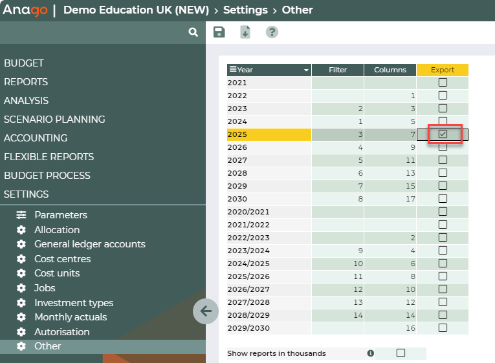Open the help question mark icon
Viewport: 495px width, 363px height.
272,32
